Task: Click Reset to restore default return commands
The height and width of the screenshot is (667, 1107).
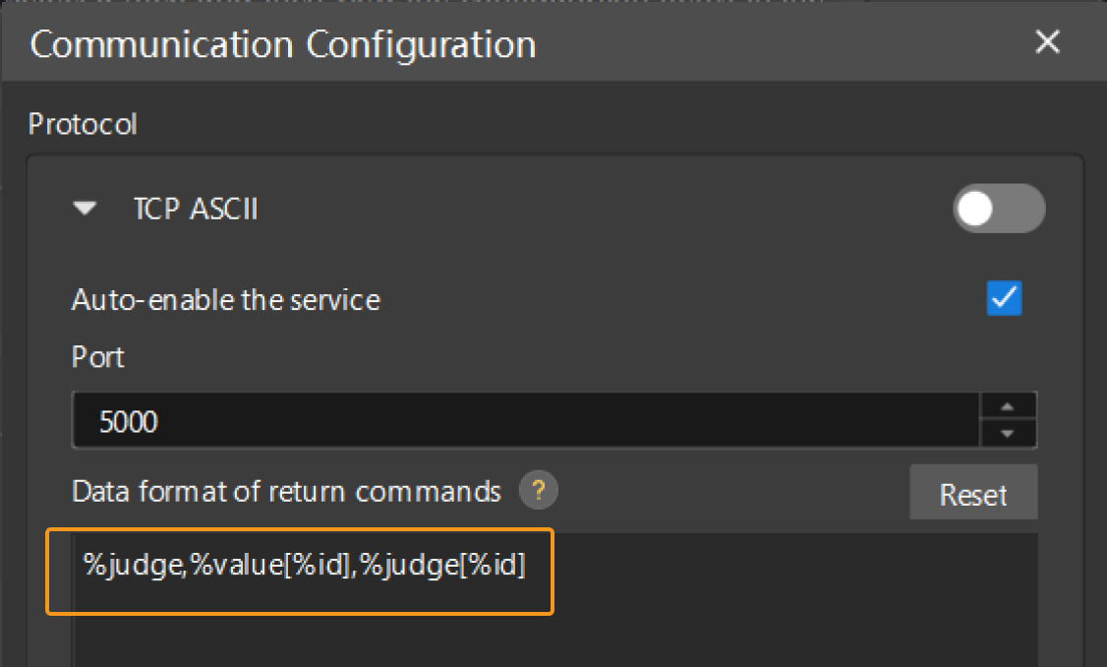Action: 973,494
